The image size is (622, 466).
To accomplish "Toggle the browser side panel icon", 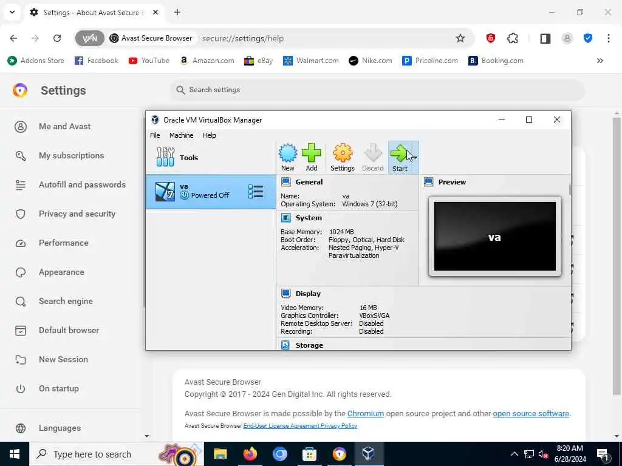I will [x=545, y=38].
